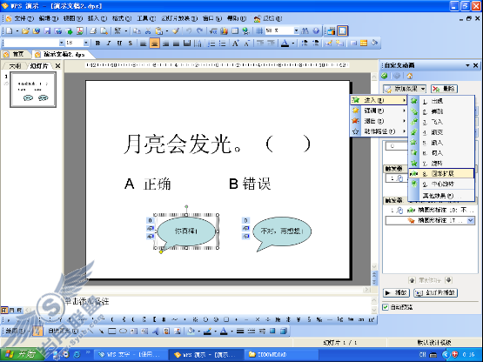Image resolution: width=483 pixels, height=362 pixels.
Task: Toggle the auto preview checkbox
Action: pos(386,307)
